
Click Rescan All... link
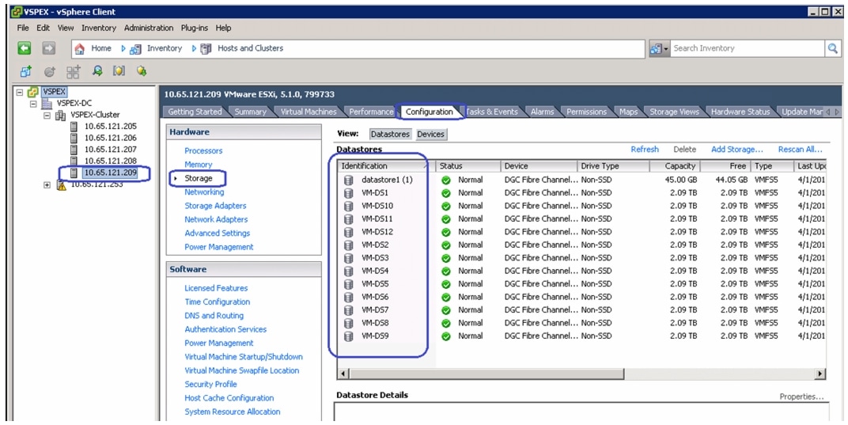[800, 149]
